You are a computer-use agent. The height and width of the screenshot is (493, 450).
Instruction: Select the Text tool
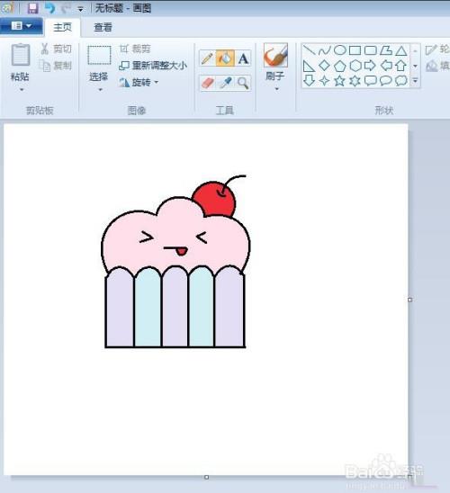[x=243, y=58]
